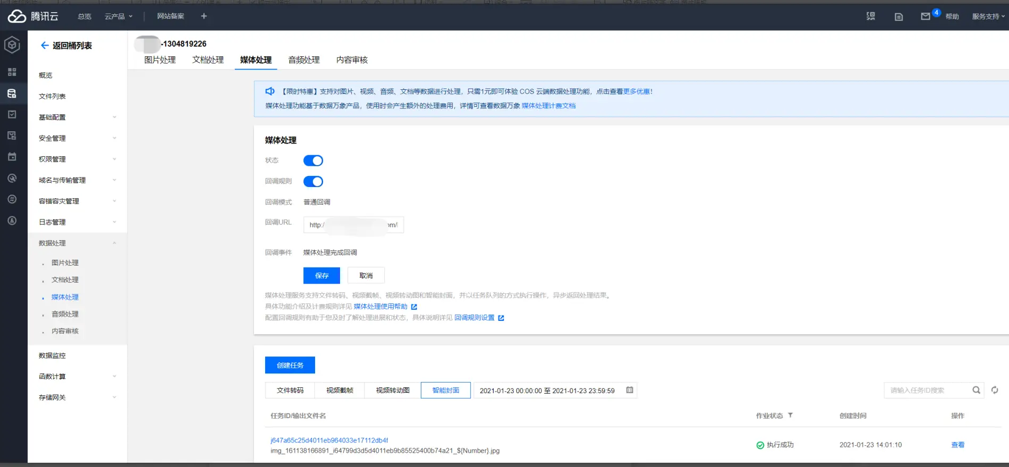Click the back arrow to bucket list

point(45,46)
